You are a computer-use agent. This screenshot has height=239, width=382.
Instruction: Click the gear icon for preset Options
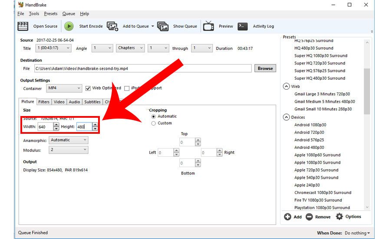[x=339, y=216]
